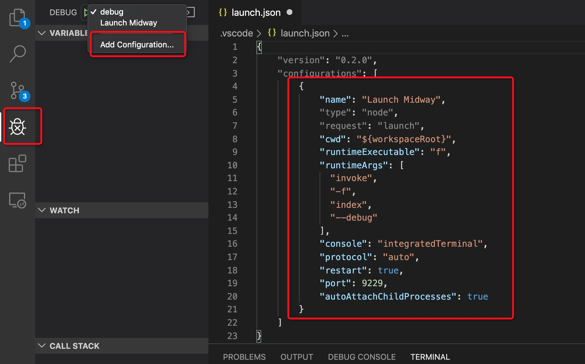585x364 pixels.
Task: Click the "-f" argument on line 12
Action: [x=340, y=191]
